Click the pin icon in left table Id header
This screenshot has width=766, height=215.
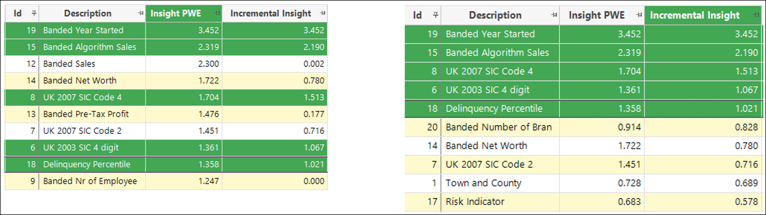click(33, 13)
